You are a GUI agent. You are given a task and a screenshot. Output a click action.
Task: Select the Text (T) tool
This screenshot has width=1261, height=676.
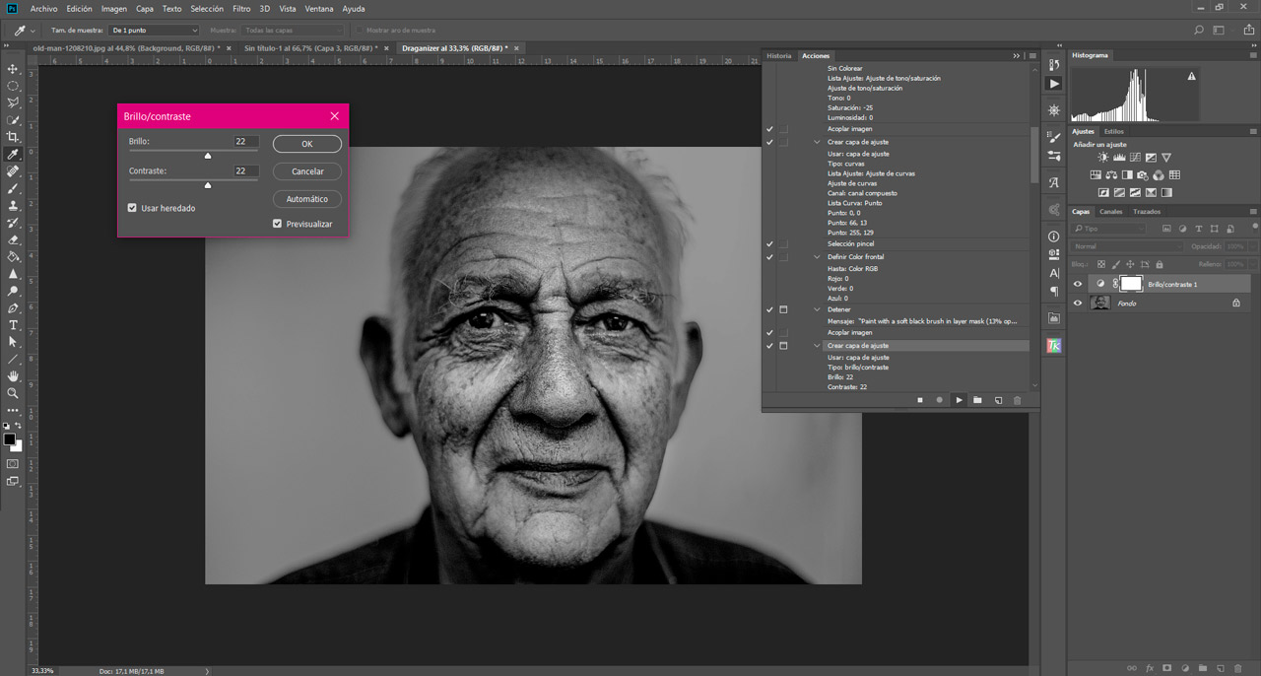tap(13, 325)
